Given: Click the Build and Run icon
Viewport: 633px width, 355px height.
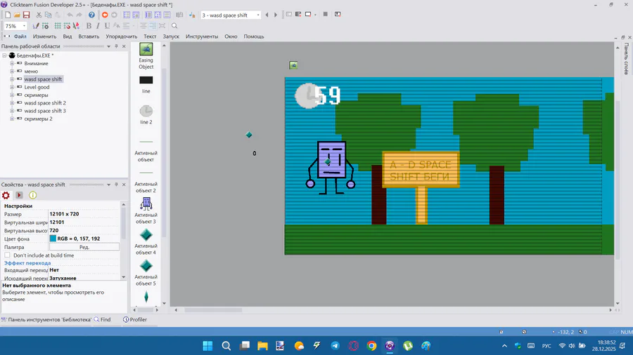Looking at the screenshot, I should [x=338, y=15].
